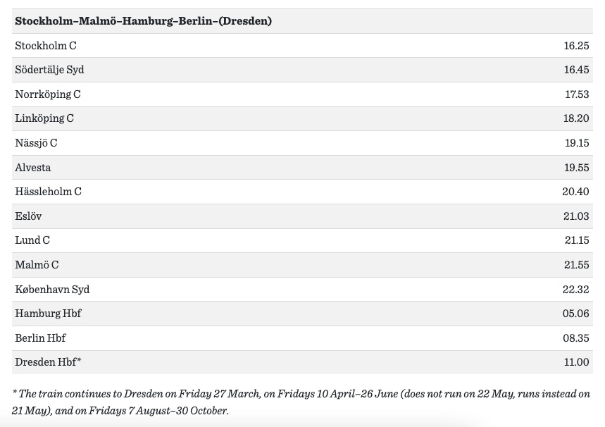Screen dimensions: 605x427
Task: Click the Dresden Hbf* station name
Action: coord(49,361)
